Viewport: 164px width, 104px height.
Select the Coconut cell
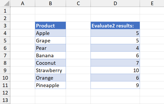pos(50,63)
